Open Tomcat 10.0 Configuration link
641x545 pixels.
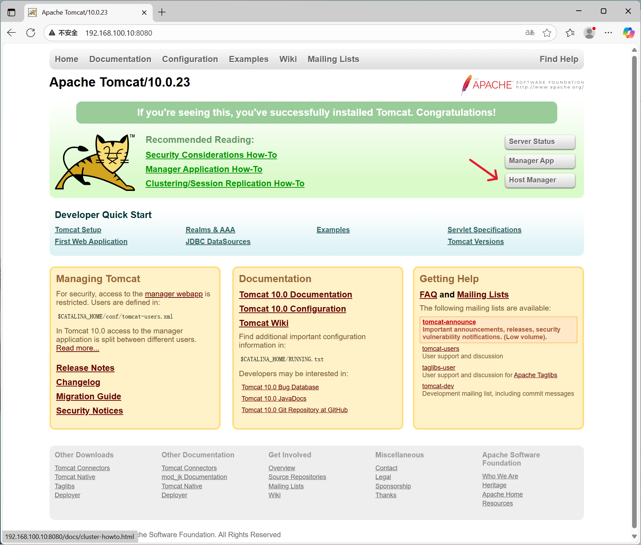[293, 309]
